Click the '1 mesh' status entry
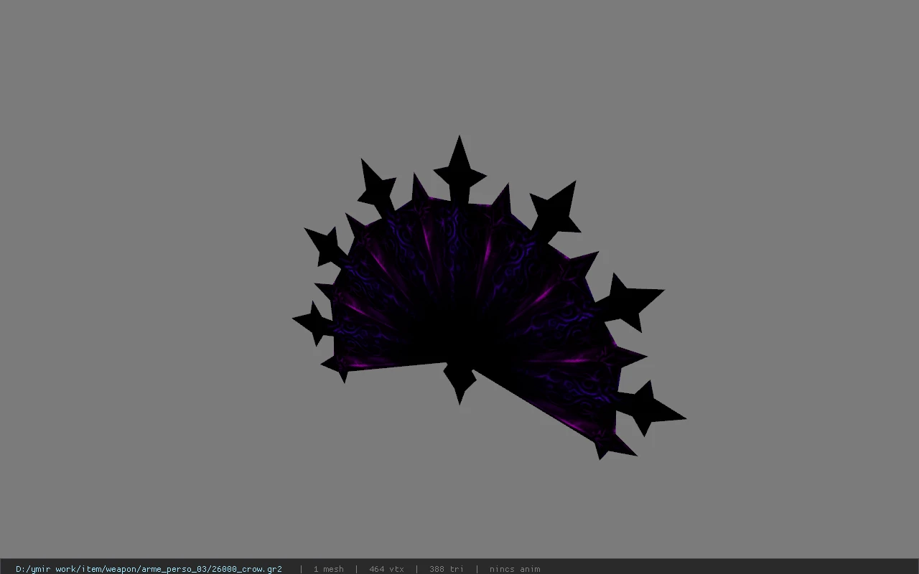Image resolution: width=919 pixels, height=574 pixels. (x=328, y=569)
